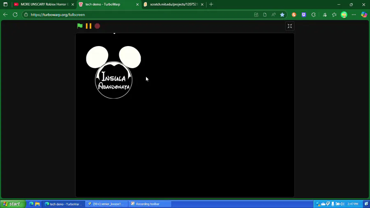Viewport: 370px width, 208px height.
Task: Go back to the previous page
Action: pos(5,15)
